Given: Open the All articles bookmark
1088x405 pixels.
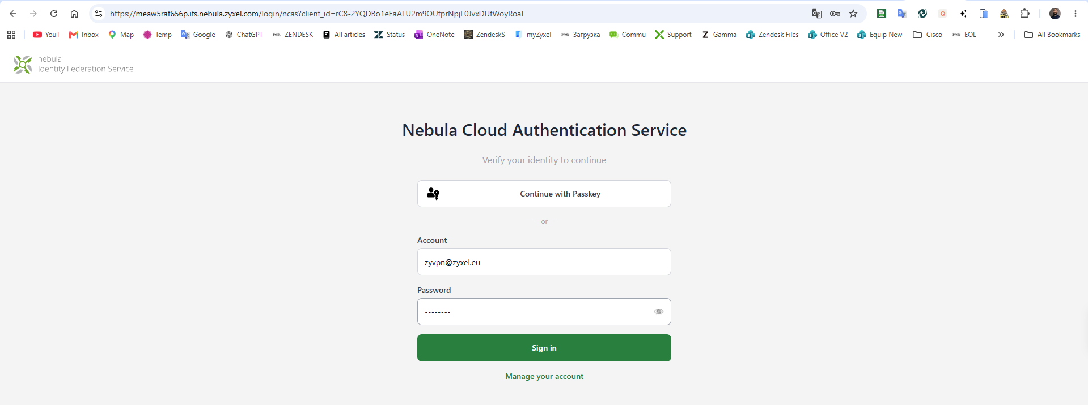Looking at the screenshot, I should 344,35.
